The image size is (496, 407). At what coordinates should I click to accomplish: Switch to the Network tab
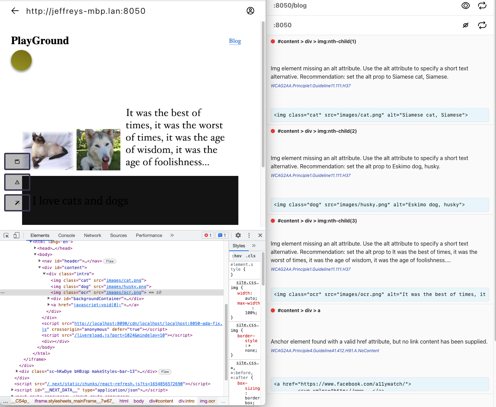coord(92,235)
